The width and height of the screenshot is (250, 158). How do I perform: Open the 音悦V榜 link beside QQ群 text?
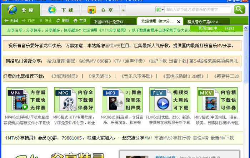click(201, 138)
